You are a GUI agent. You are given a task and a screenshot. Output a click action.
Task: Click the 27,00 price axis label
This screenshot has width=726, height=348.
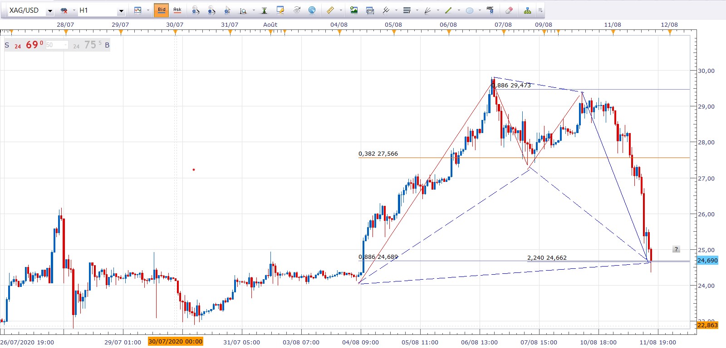[x=706, y=178]
